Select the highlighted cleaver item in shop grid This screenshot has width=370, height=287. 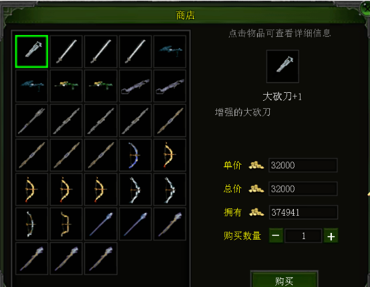pyautogui.click(x=31, y=52)
